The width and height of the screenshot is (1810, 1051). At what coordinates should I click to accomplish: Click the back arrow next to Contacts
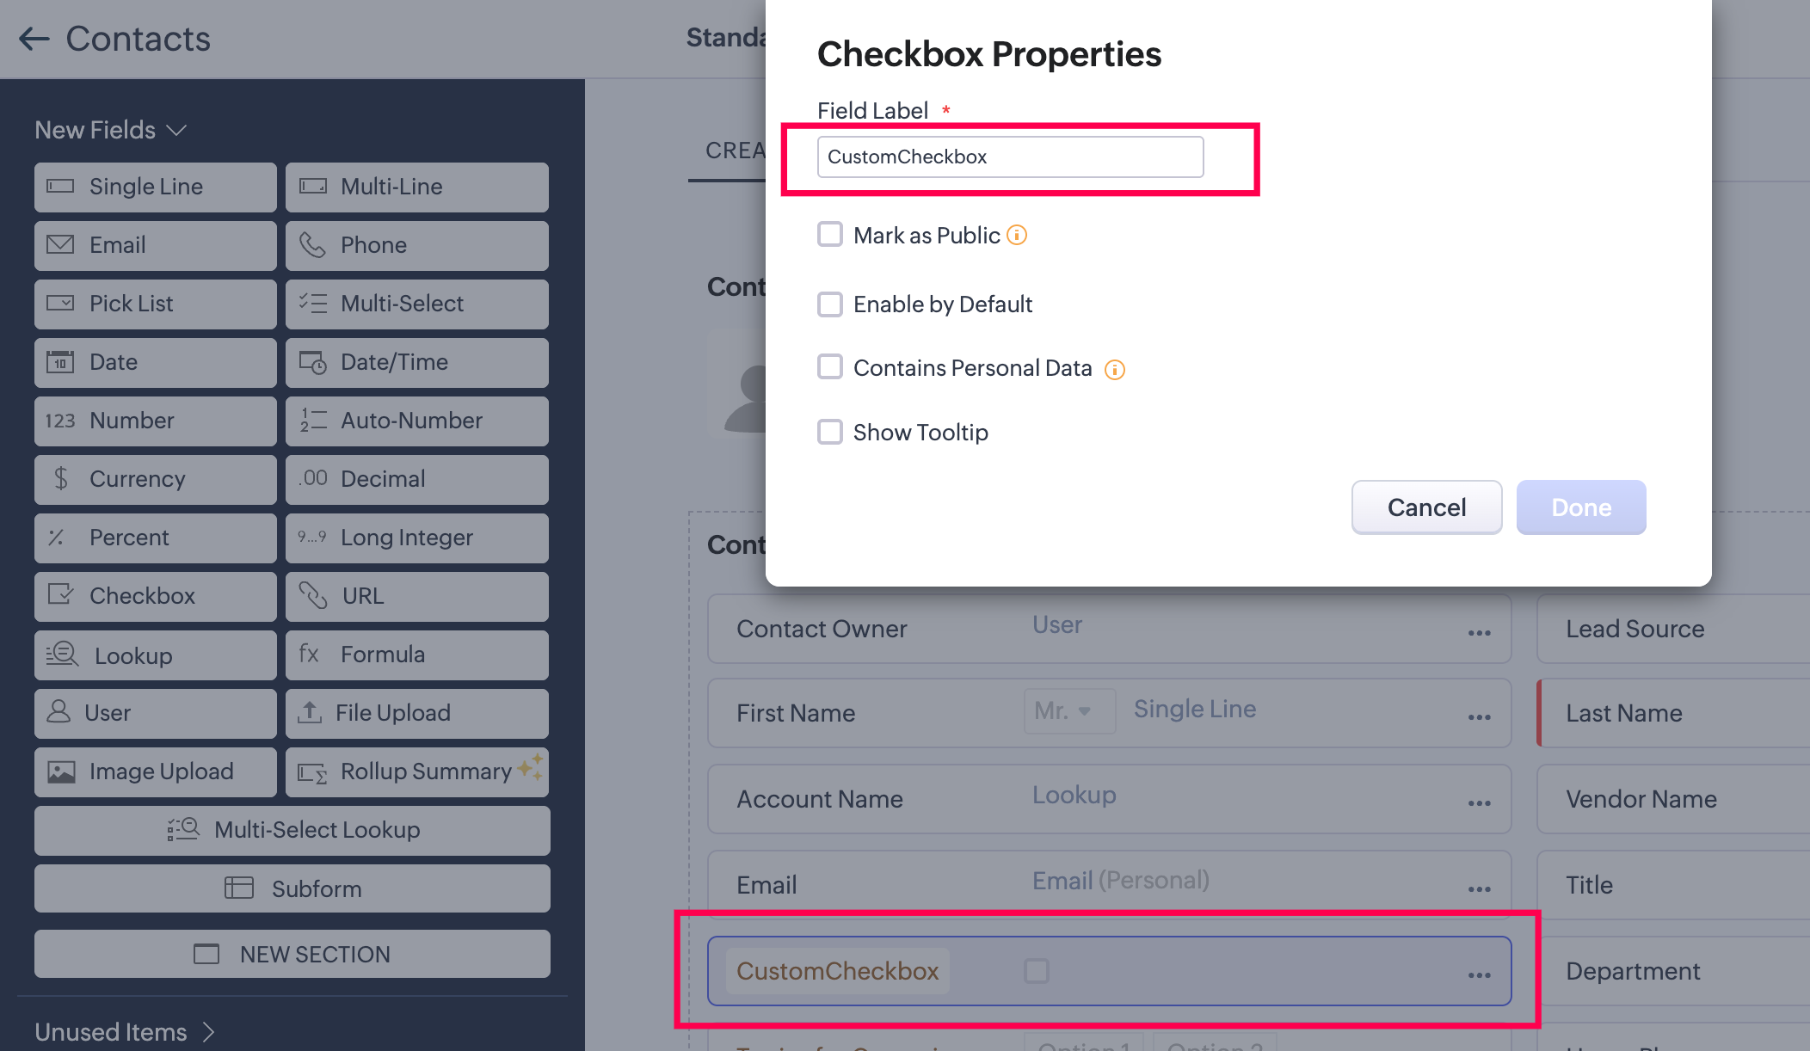pyautogui.click(x=34, y=39)
